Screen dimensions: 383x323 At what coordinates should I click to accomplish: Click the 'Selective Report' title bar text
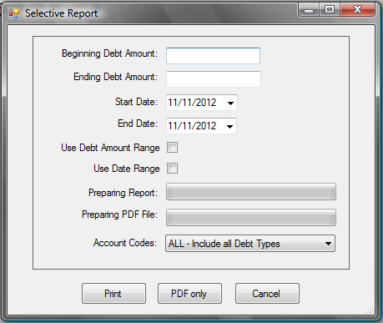tap(62, 13)
